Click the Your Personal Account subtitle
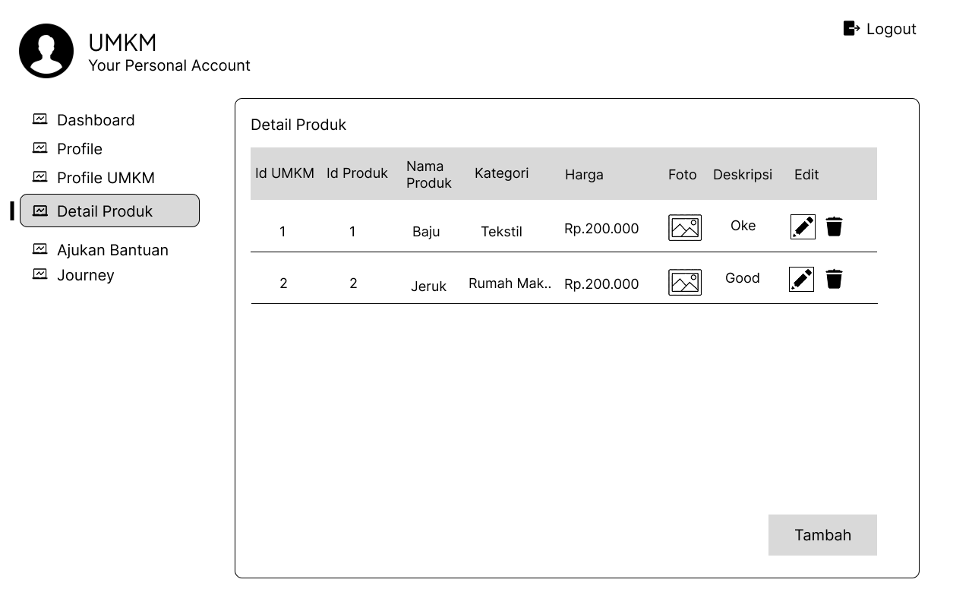 point(169,65)
